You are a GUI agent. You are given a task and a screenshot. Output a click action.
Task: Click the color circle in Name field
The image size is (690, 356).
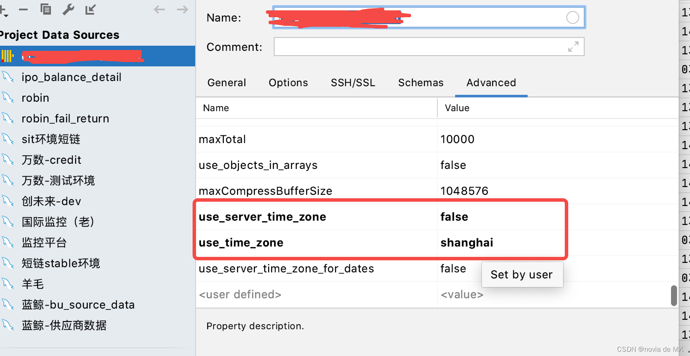573,18
